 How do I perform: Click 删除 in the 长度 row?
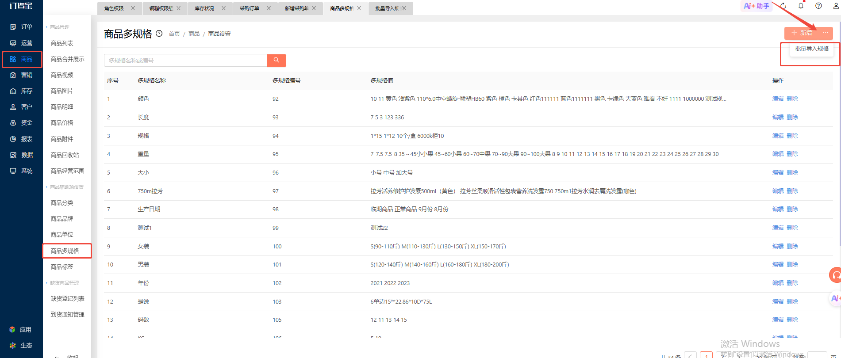792,118
